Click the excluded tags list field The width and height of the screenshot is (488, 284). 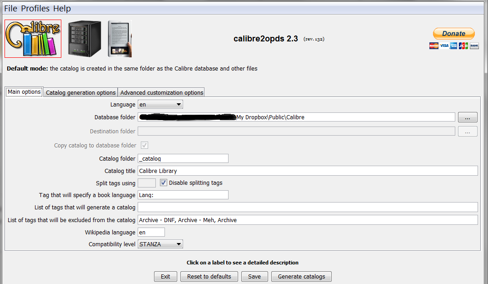(x=308, y=220)
